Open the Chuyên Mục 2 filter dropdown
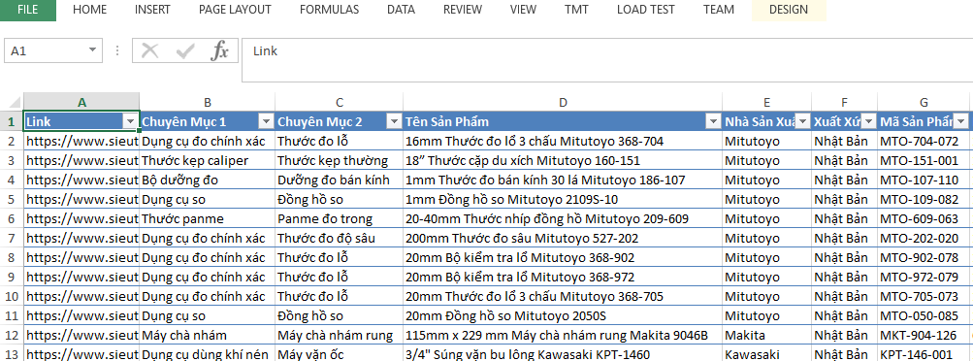The image size is (973, 361). point(394,122)
